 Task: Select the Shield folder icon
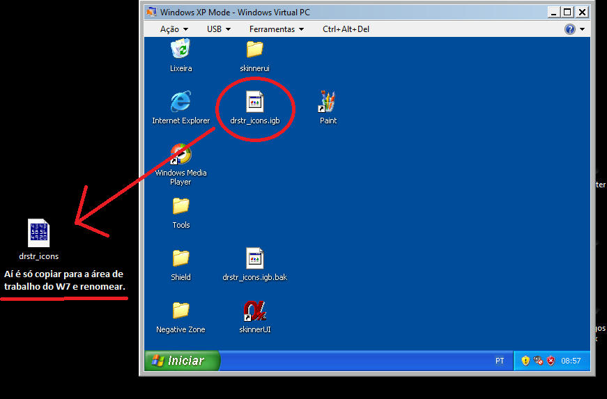pyautogui.click(x=180, y=258)
